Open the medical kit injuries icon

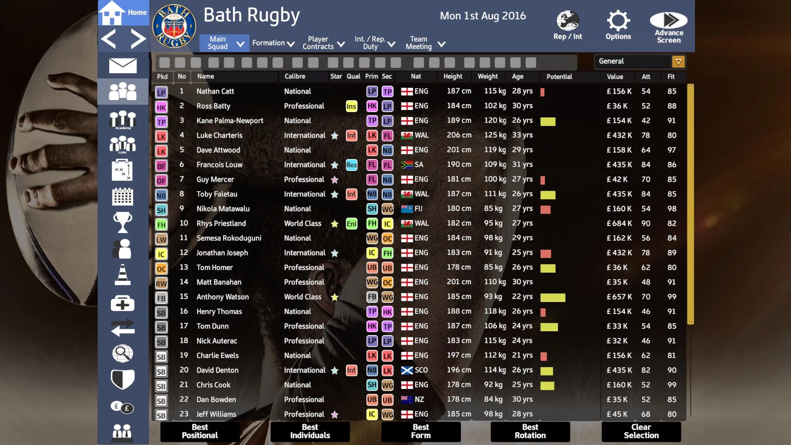(x=123, y=303)
